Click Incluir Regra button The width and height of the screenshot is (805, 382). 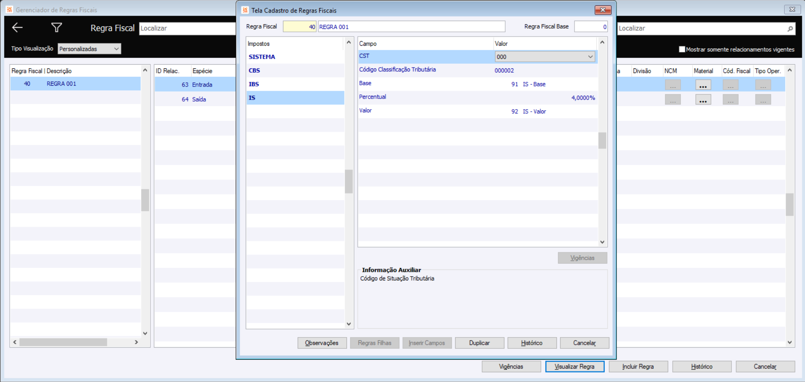point(638,366)
